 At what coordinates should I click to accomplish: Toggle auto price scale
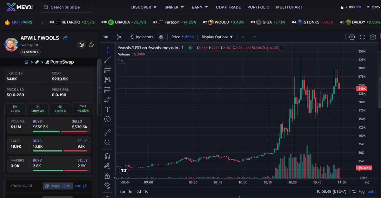(x=371, y=191)
